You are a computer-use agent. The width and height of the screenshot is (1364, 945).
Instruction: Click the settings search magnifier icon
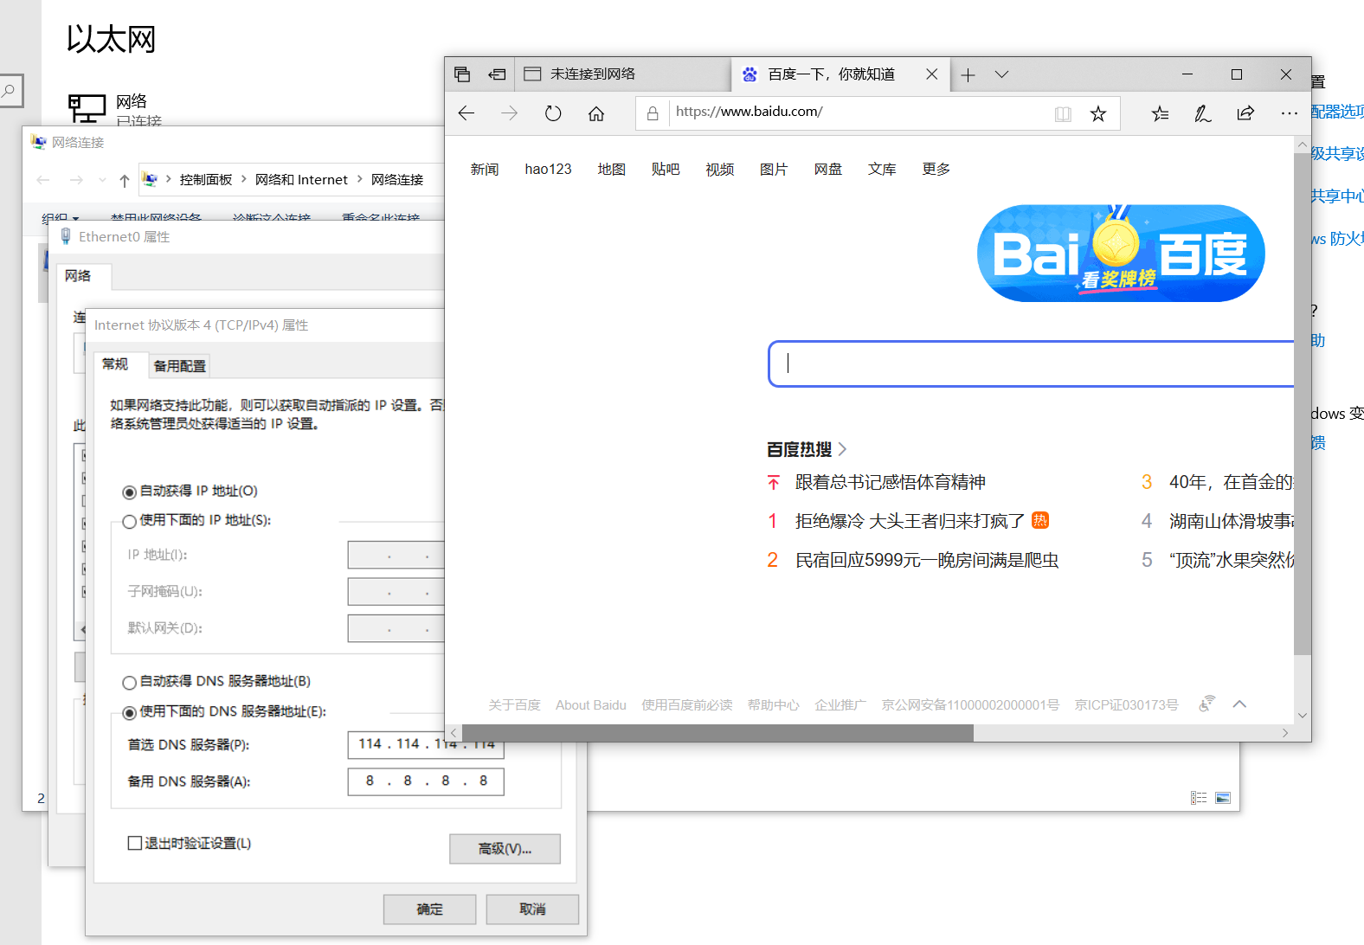click(8, 90)
